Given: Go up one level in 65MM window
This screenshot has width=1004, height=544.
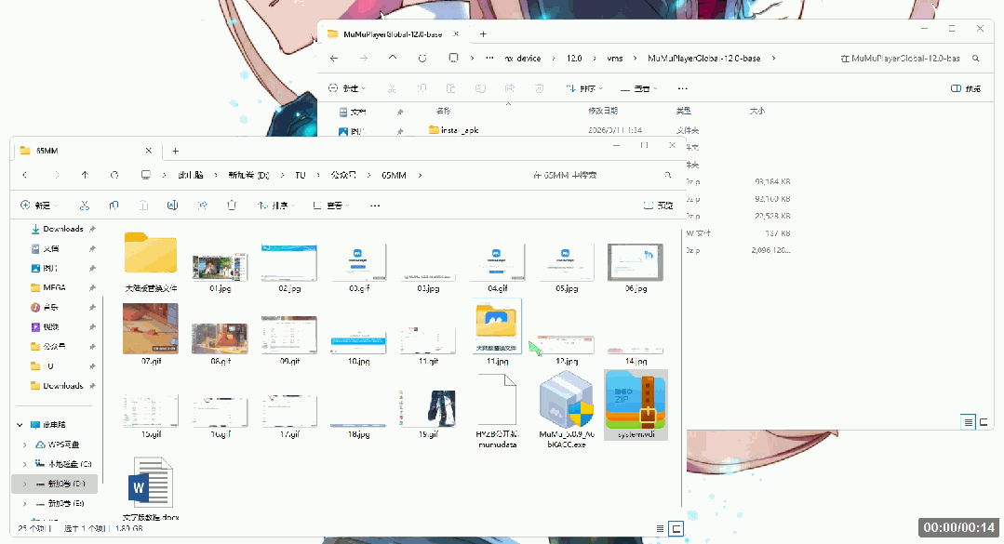Looking at the screenshot, I should click(x=85, y=175).
